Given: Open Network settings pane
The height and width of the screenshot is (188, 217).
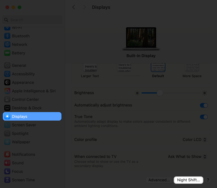Looking at the screenshot, I should 32,44.
